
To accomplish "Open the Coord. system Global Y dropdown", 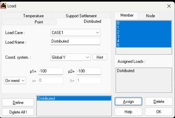I will pyautogui.click(x=71, y=57).
